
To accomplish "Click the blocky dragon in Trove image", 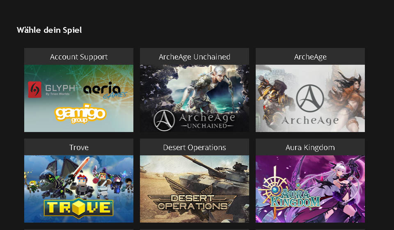I will click(x=54, y=178).
